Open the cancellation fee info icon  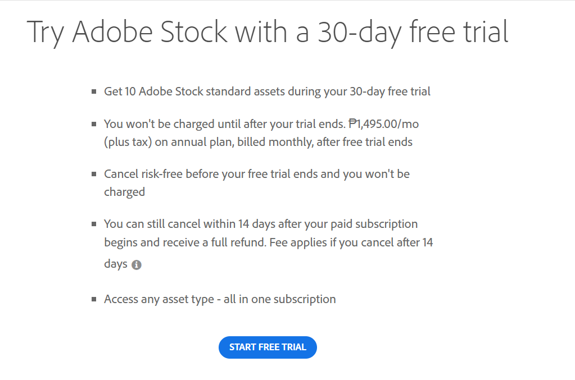[137, 265]
